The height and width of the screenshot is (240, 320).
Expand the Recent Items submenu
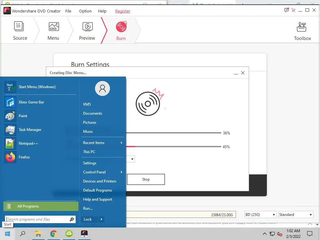[102, 142]
